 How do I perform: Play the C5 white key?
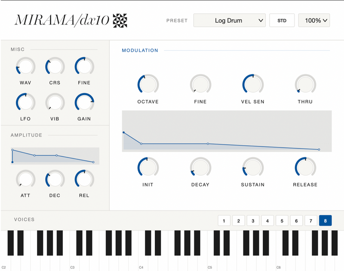tap(212, 262)
